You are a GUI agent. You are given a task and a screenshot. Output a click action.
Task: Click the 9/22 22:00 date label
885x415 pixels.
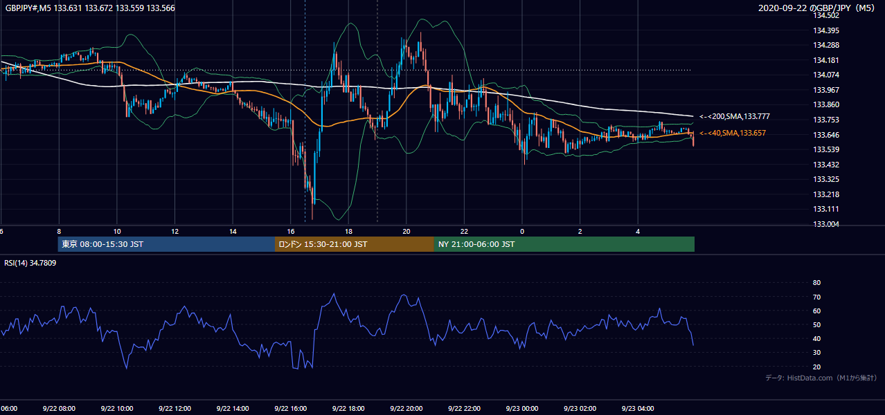pyautogui.click(x=464, y=408)
